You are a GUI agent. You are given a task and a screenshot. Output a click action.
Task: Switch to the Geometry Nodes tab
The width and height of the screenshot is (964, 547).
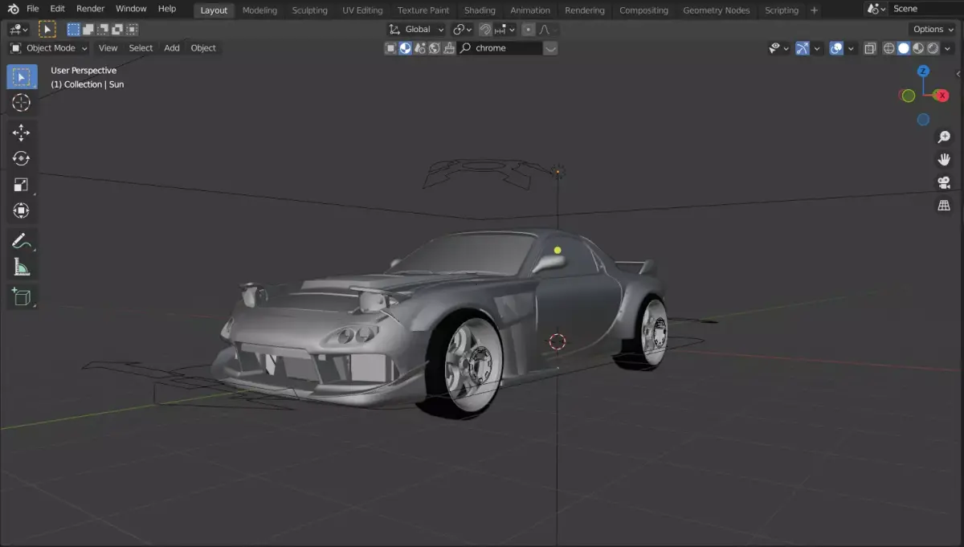pyautogui.click(x=717, y=10)
